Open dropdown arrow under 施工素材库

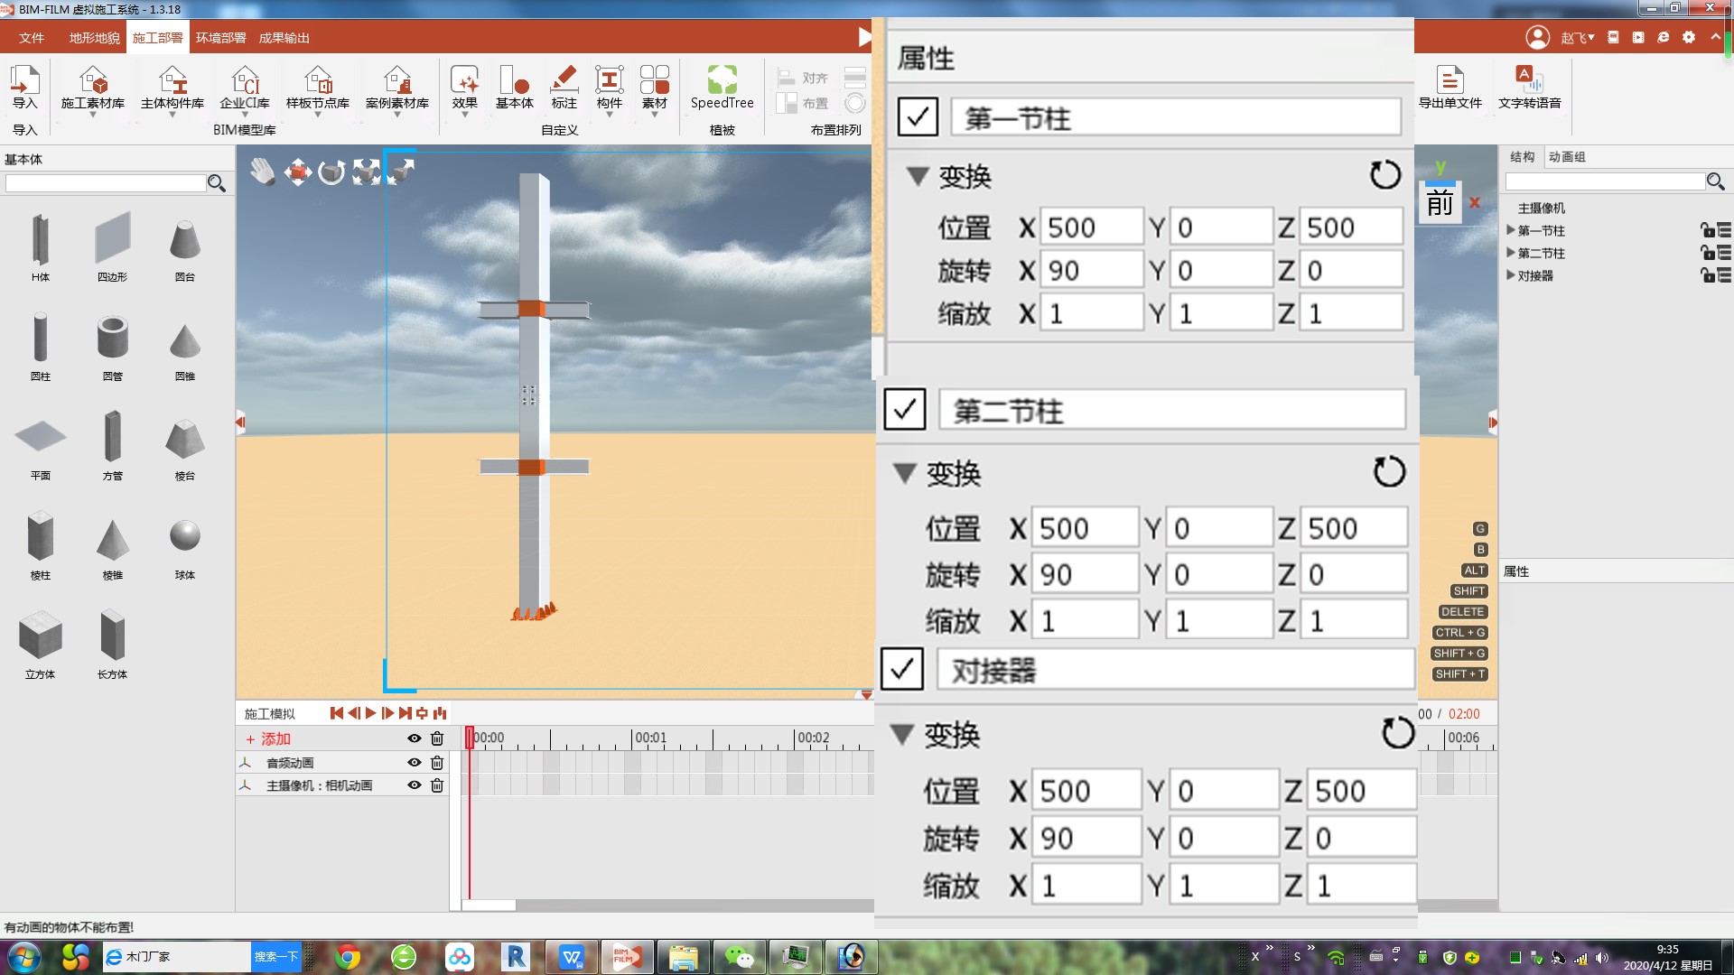click(92, 115)
